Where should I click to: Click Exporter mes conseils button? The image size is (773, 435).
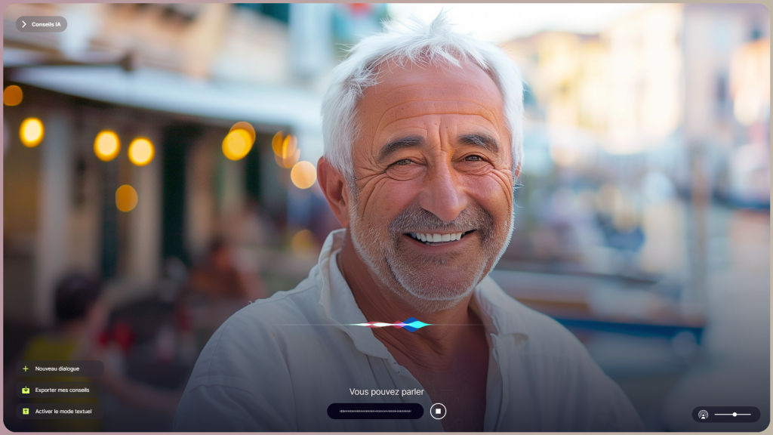[60, 390]
